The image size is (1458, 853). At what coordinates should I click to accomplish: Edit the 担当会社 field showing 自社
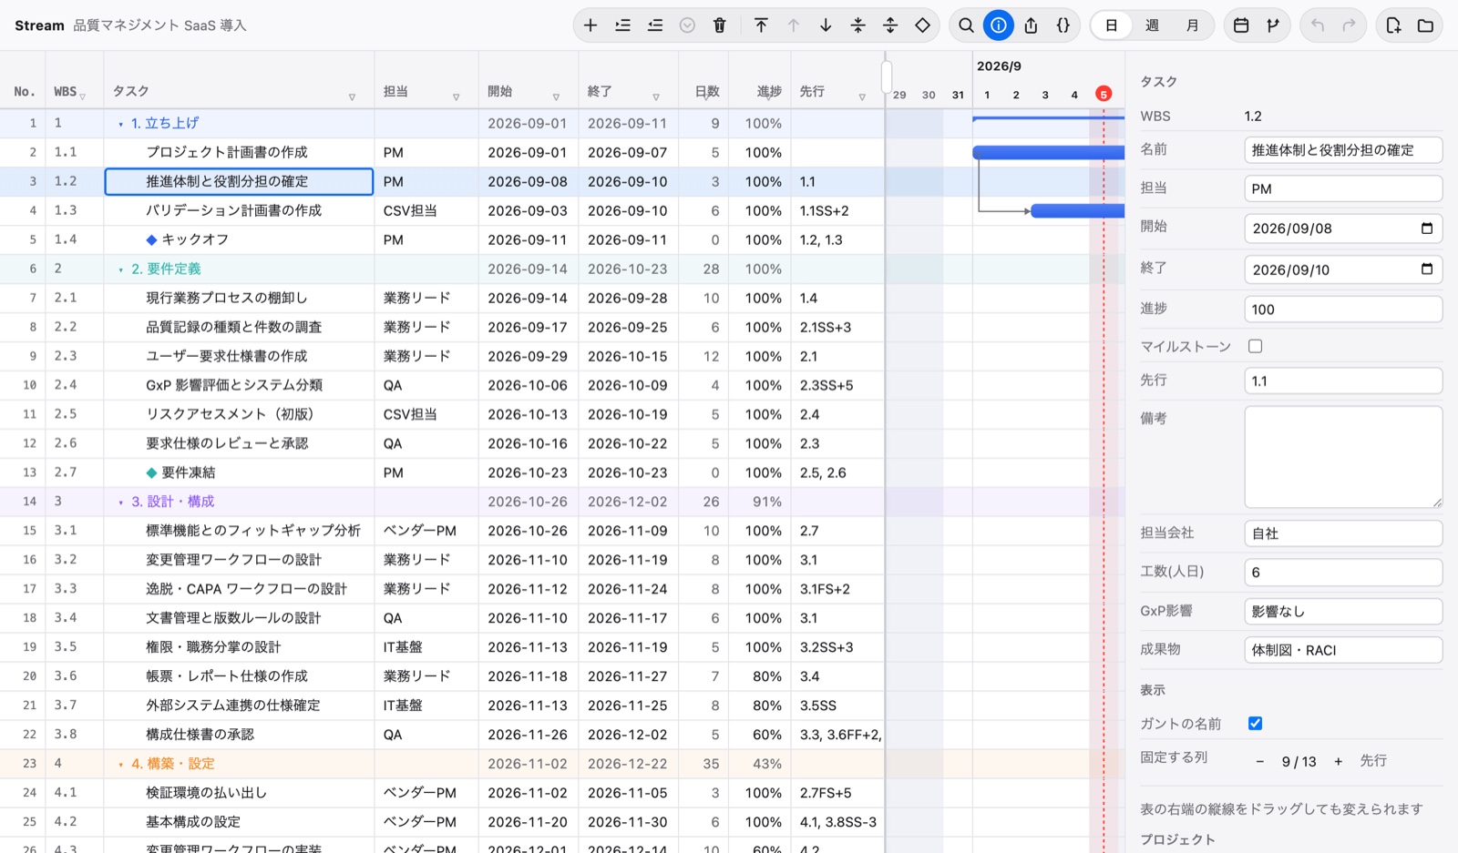pyautogui.click(x=1343, y=533)
